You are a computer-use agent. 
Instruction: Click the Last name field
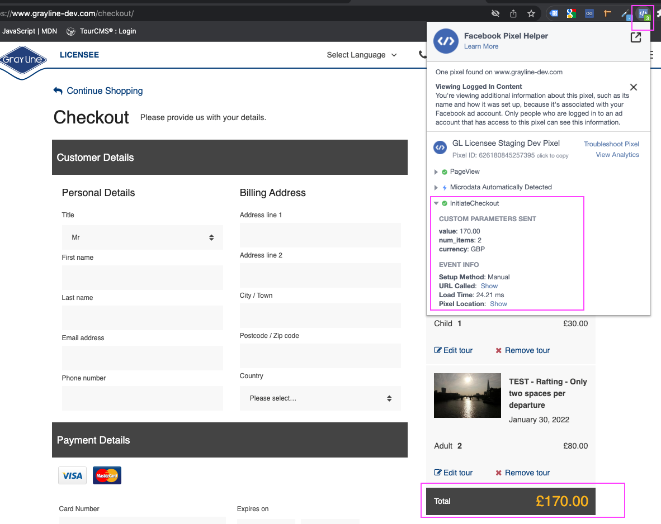coord(143,318)
